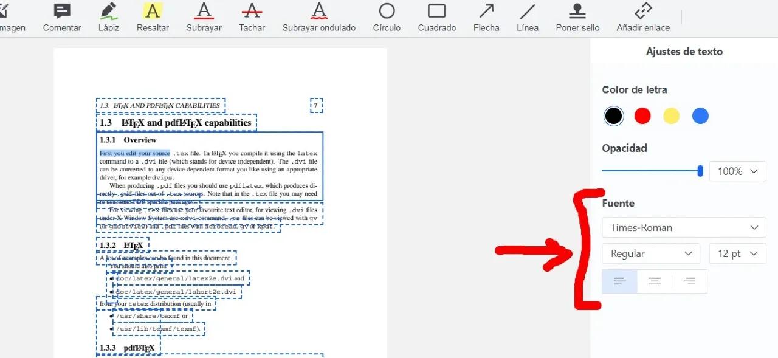Expand the Regular font style dropdown
The image size is (778, 358).
(650, 253)
